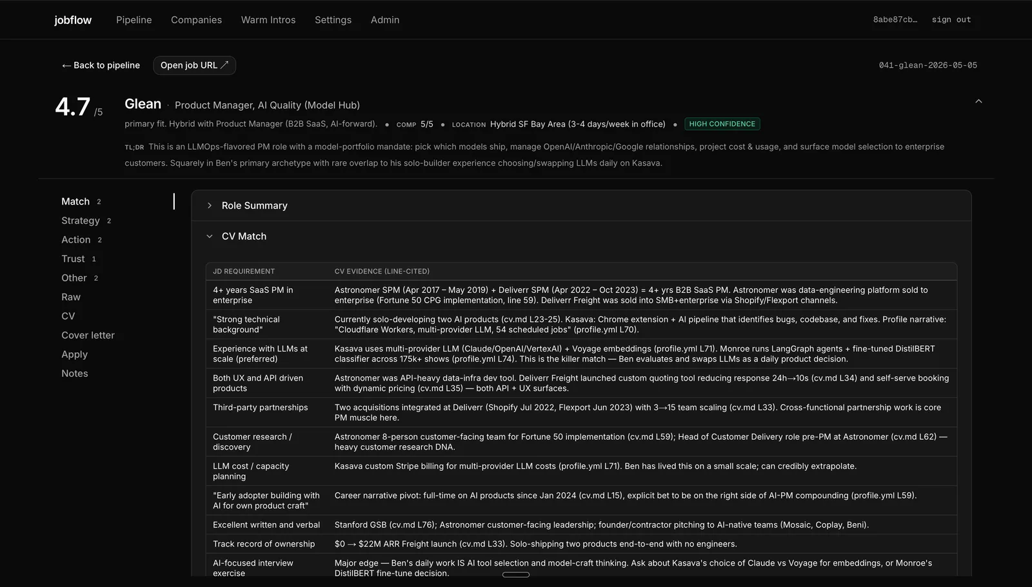
Task: Select the Action sidebar tab
Action: pos(81,240)
